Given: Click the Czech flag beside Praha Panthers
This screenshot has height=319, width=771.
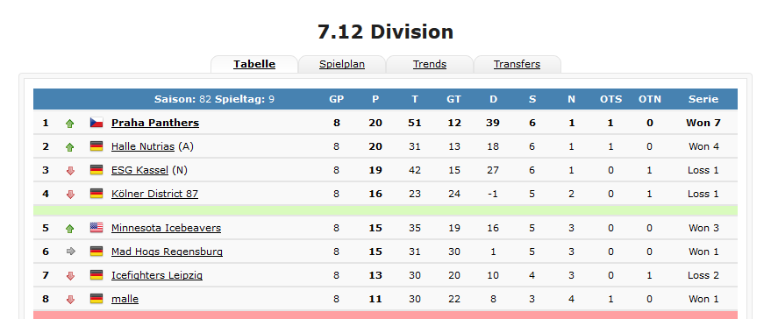Looking at the screenshot, I should 96,123.
